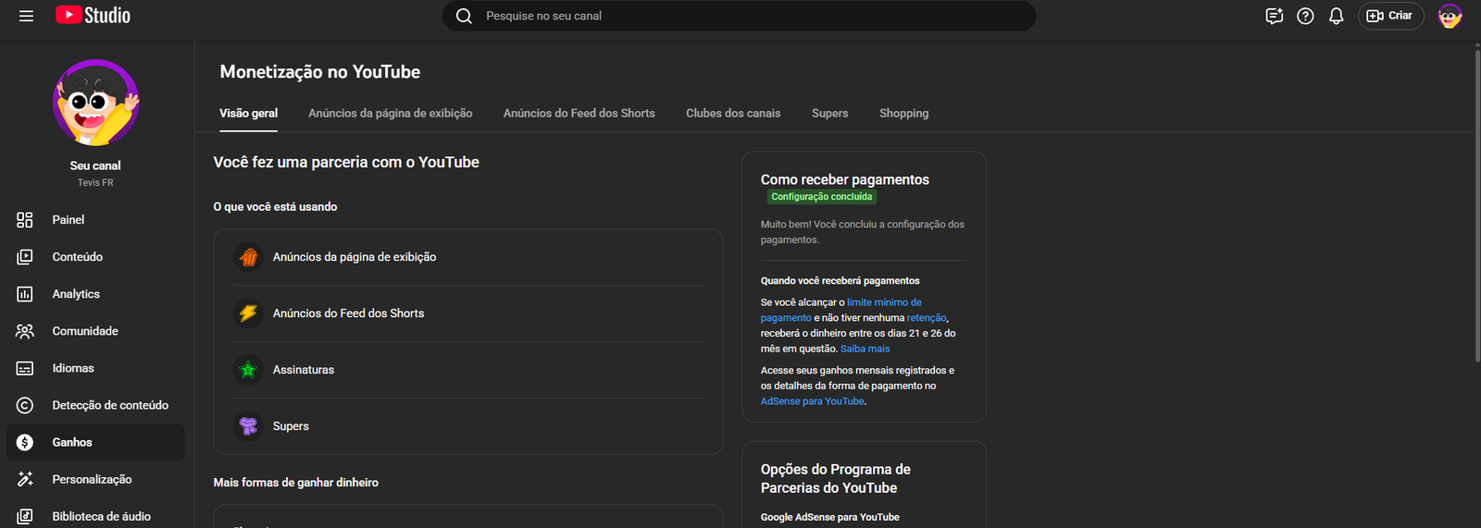
Task: Open the send feedback icon
Action: coord(1274,16)
